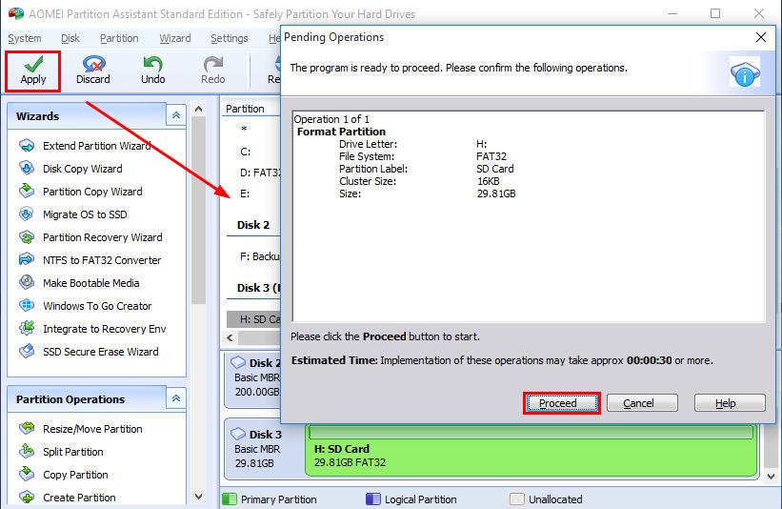The height and width of the screenshot is (509, 782).
Task: Open the System menu
Action: coord(25,38)
